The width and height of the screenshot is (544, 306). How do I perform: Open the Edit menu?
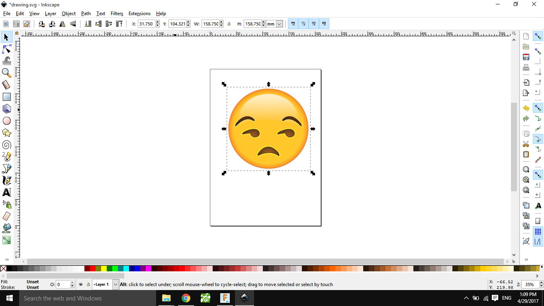click(x=20, y=14)
